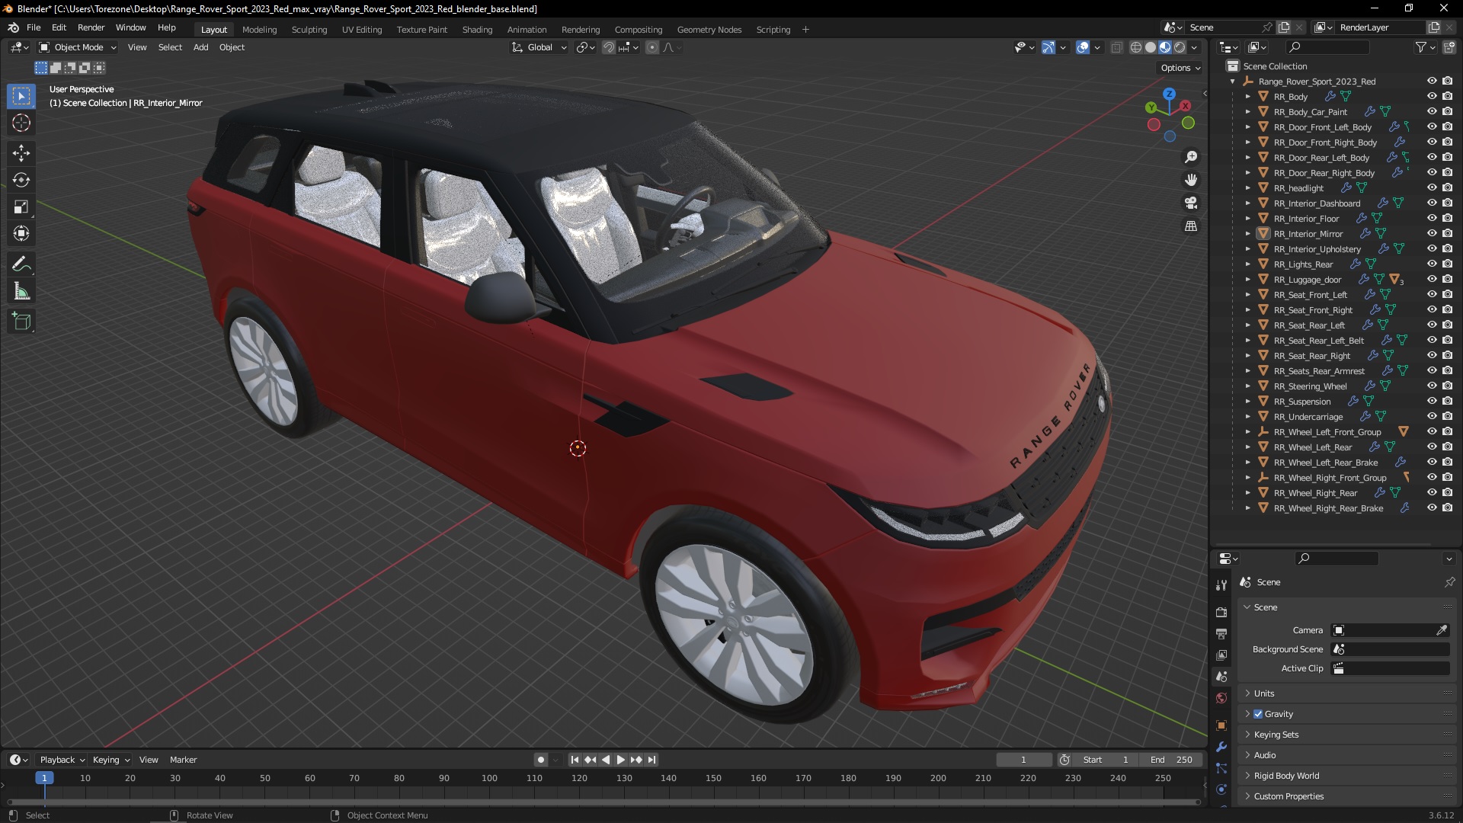1463x823 pixels.
Task: Open the World properties tab icon
Action: coord(1221,698)
